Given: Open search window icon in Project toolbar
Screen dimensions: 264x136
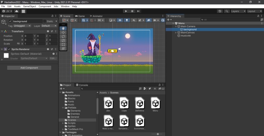Looking at the screenshot, I should click(140, 89).
